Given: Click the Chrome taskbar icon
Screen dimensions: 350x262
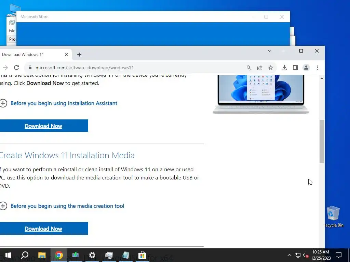Looking at the screenshot, I should coord(59,255).
